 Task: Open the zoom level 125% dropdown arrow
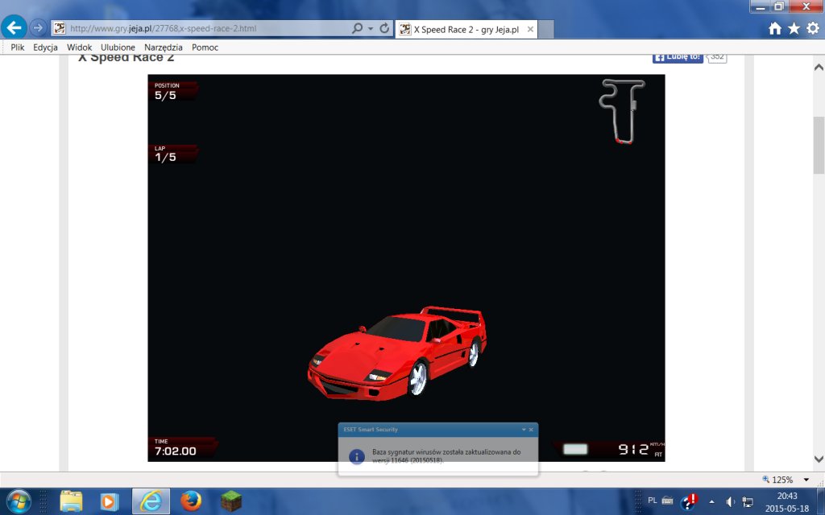pyautogui.click(x=806, y=480)
